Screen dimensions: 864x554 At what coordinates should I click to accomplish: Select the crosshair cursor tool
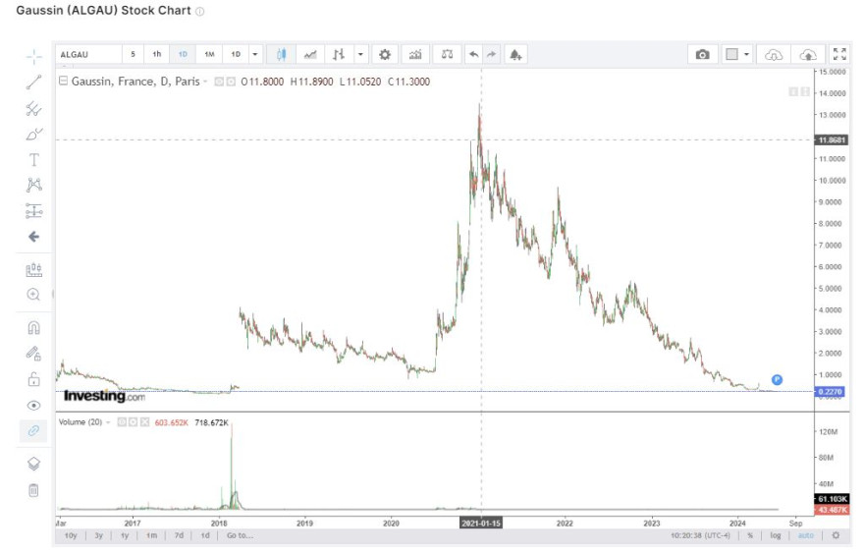[33, 57]
